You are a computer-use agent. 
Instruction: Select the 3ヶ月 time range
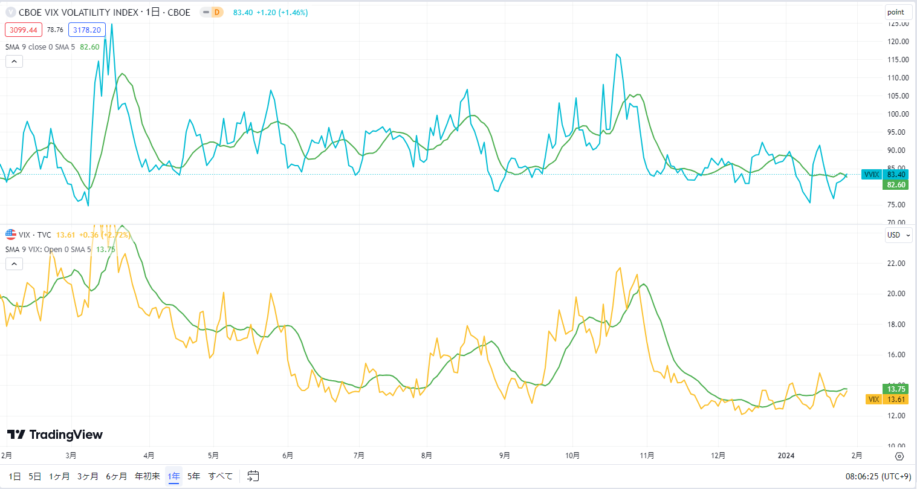tap(88, 476)
